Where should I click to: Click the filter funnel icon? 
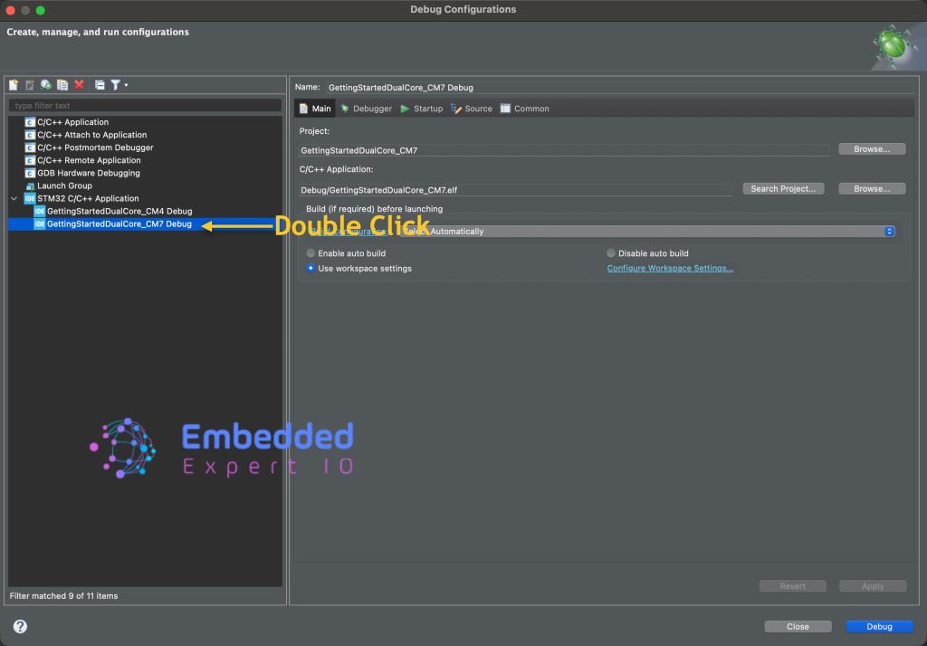click(x=115, y=85)
